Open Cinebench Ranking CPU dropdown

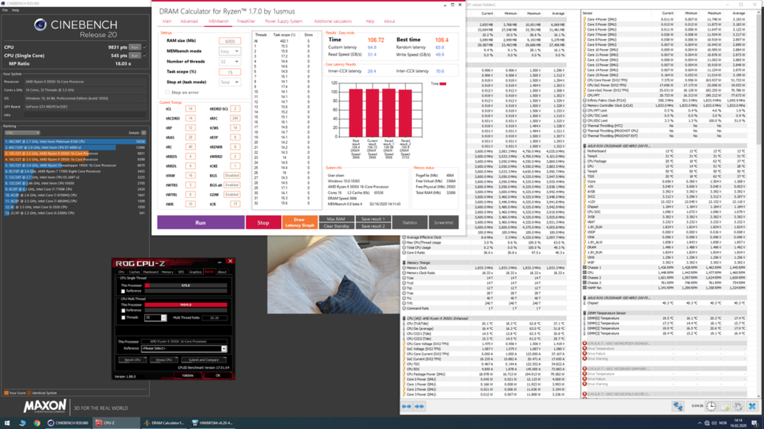pos(22,133)
